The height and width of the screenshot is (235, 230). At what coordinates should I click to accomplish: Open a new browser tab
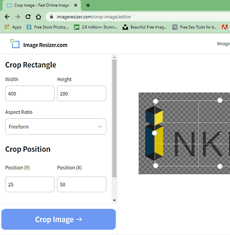tap(88, 5)
